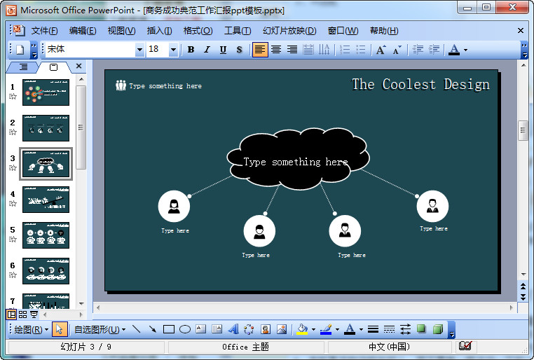Apply line color with brush icon
Viewport: 534px width, 360px height.
point(326,329)
